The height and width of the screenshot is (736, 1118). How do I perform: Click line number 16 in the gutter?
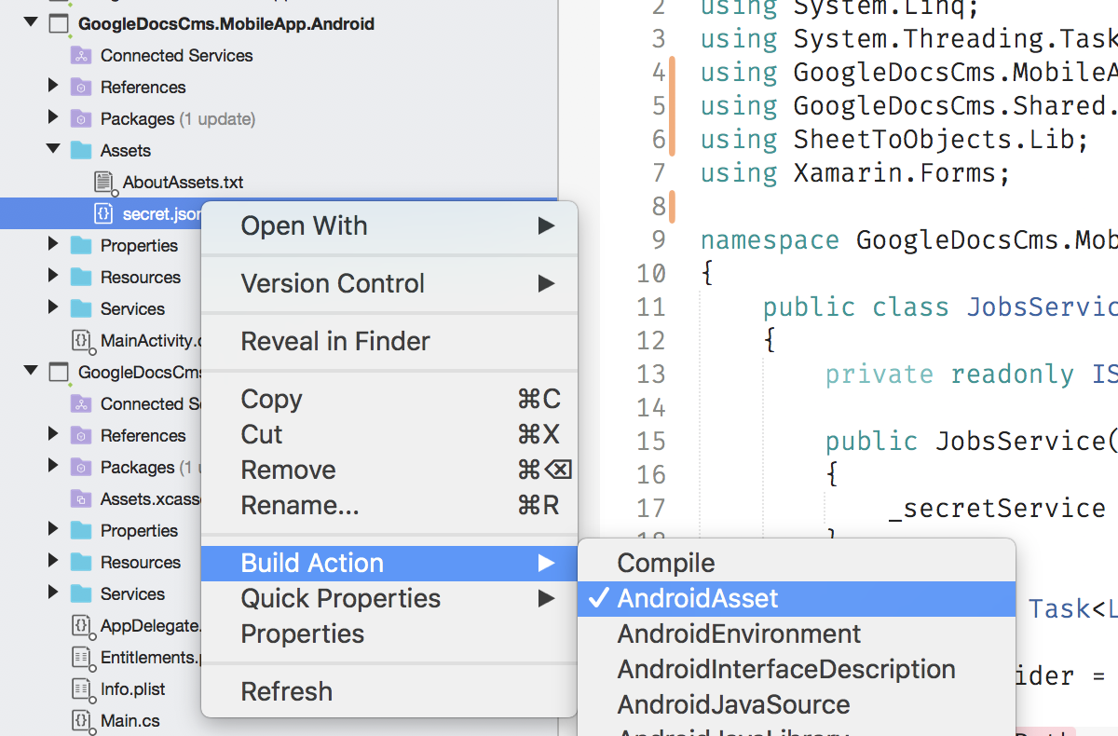tap(651, 475)
